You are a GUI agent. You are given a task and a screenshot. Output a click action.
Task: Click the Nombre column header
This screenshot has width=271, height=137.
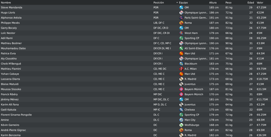pos(6,3)
